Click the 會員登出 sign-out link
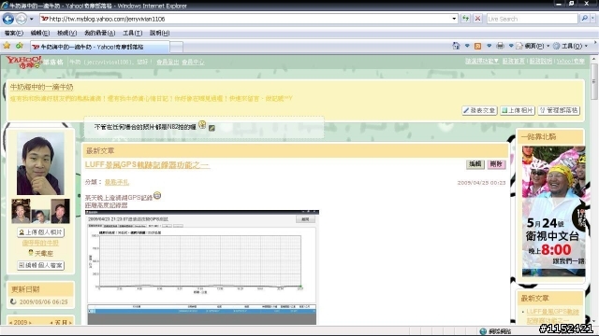The height and width of the screenshot is (336, 599). (168, 63)
